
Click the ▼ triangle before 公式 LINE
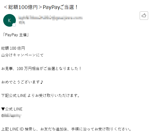click(x=3, y=109)
